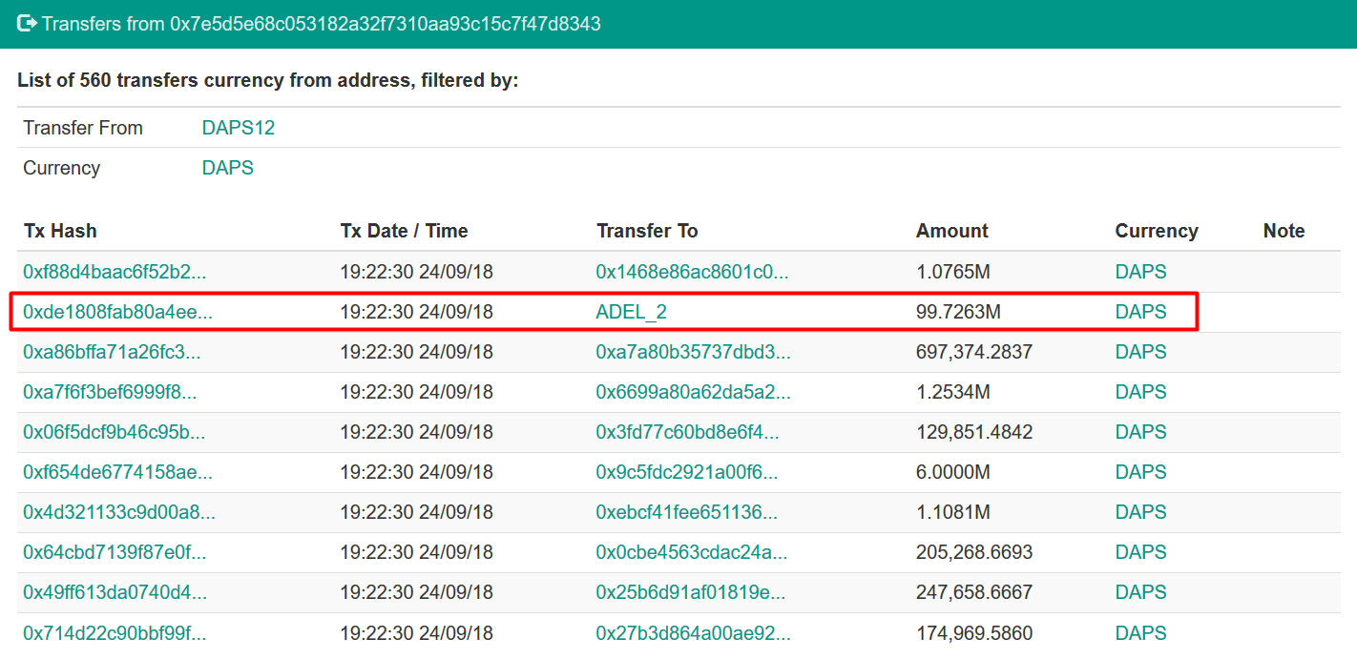The width and height of the screenshot is (1357, 659).
Task: Open transaction 0x49ff613da0740d4...
Action: click(115, 592)
